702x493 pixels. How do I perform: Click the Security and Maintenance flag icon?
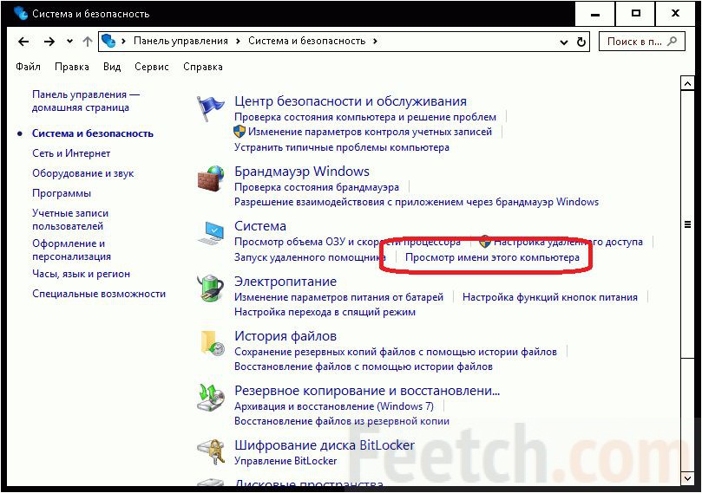click(209, 107)
